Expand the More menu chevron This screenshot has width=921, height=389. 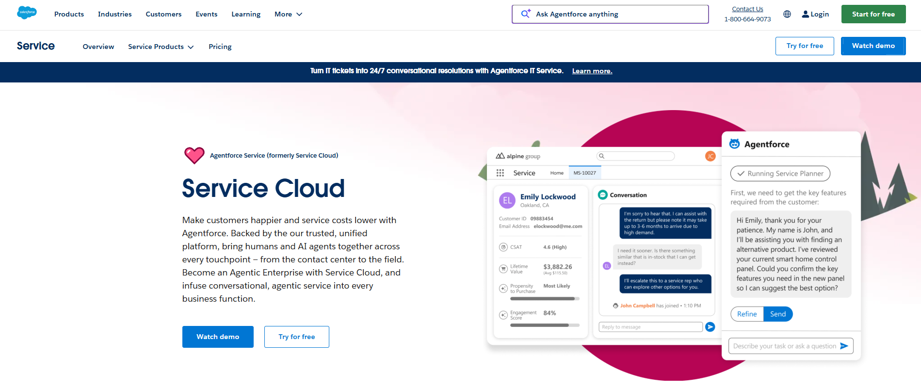(299, 14)
